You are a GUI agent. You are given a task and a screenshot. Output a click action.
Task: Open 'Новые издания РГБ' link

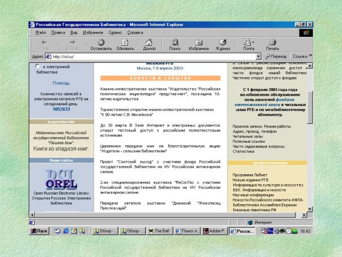tap(250, 180)
